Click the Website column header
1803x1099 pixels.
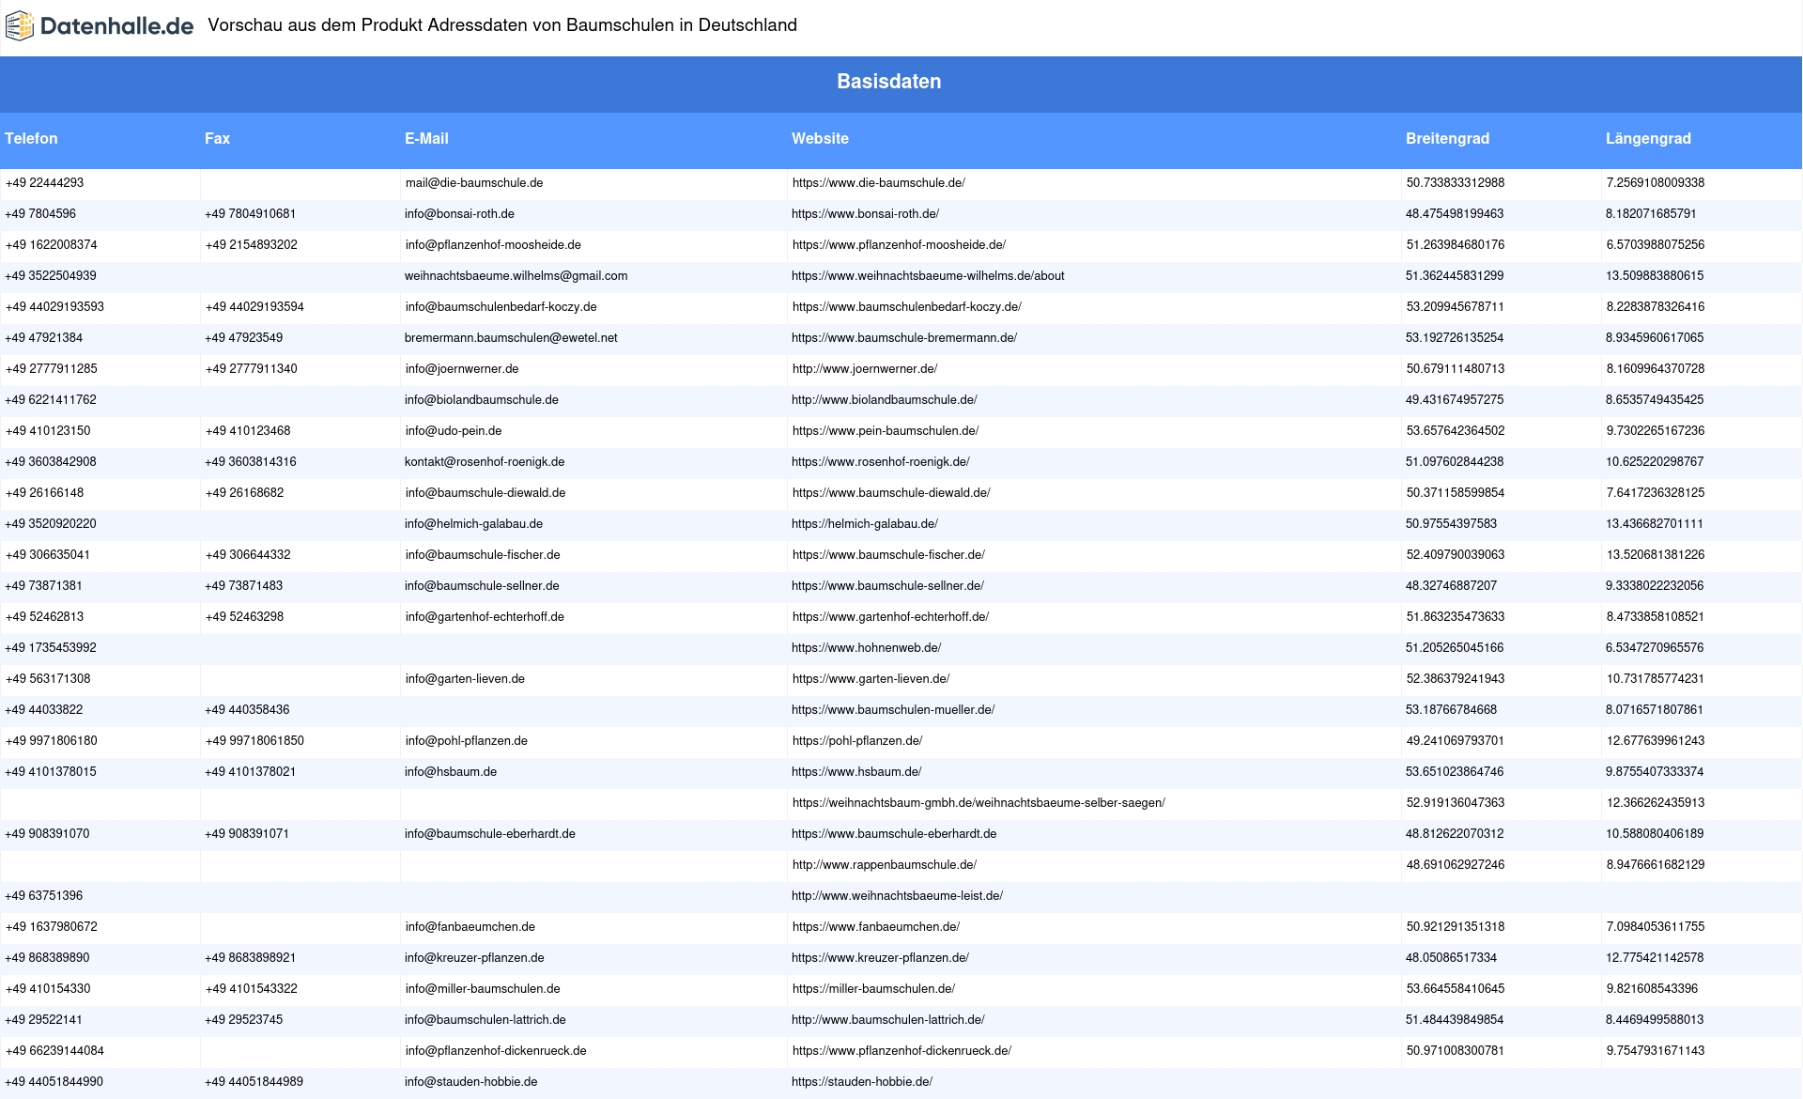(820, 138)
